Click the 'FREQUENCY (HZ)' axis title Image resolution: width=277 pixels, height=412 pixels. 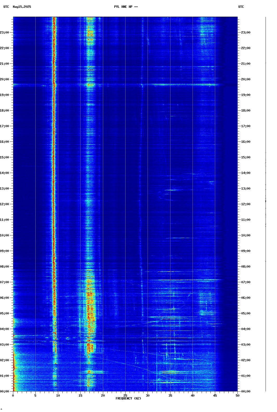[128, 398]
